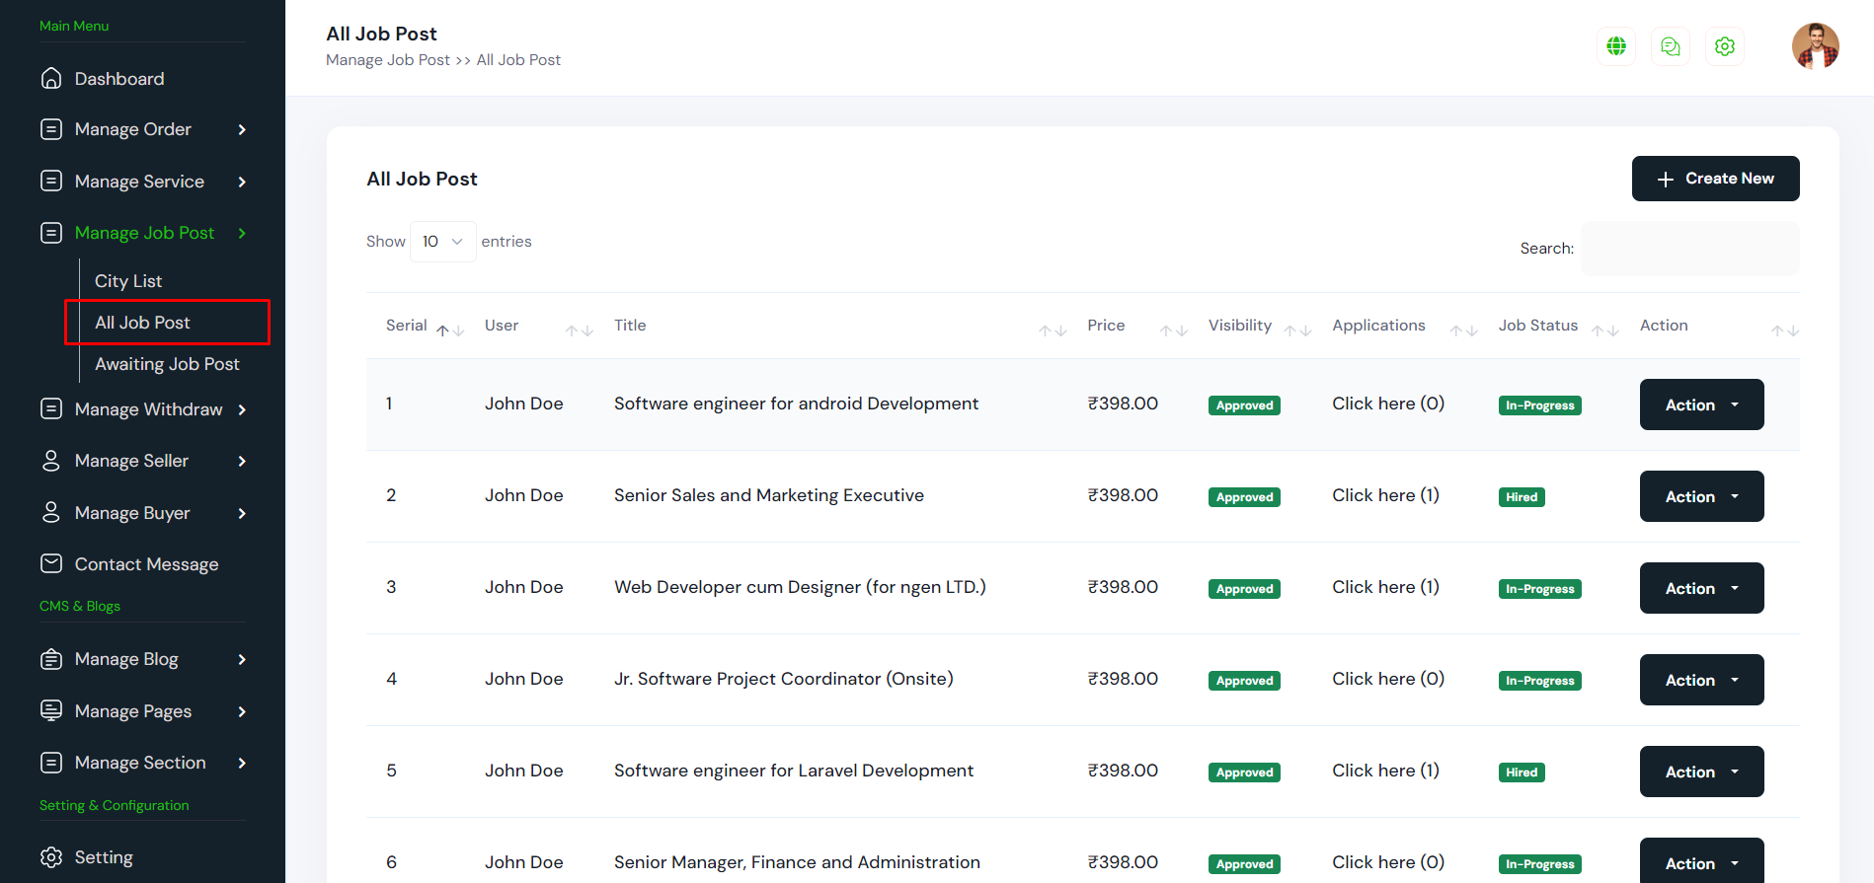Click the Dashboard home icon
The width and height of the screenshot is (1874, 883).
tap(51, 79)
